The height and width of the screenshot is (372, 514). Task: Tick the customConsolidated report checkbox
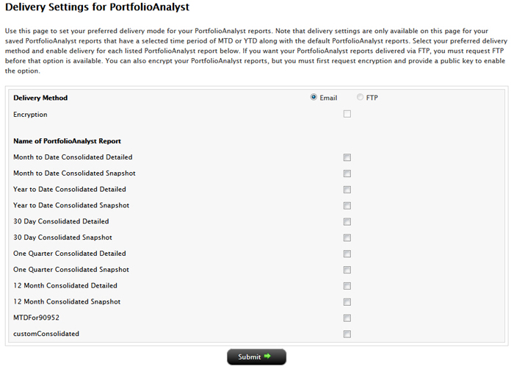(x=347, y=334)
